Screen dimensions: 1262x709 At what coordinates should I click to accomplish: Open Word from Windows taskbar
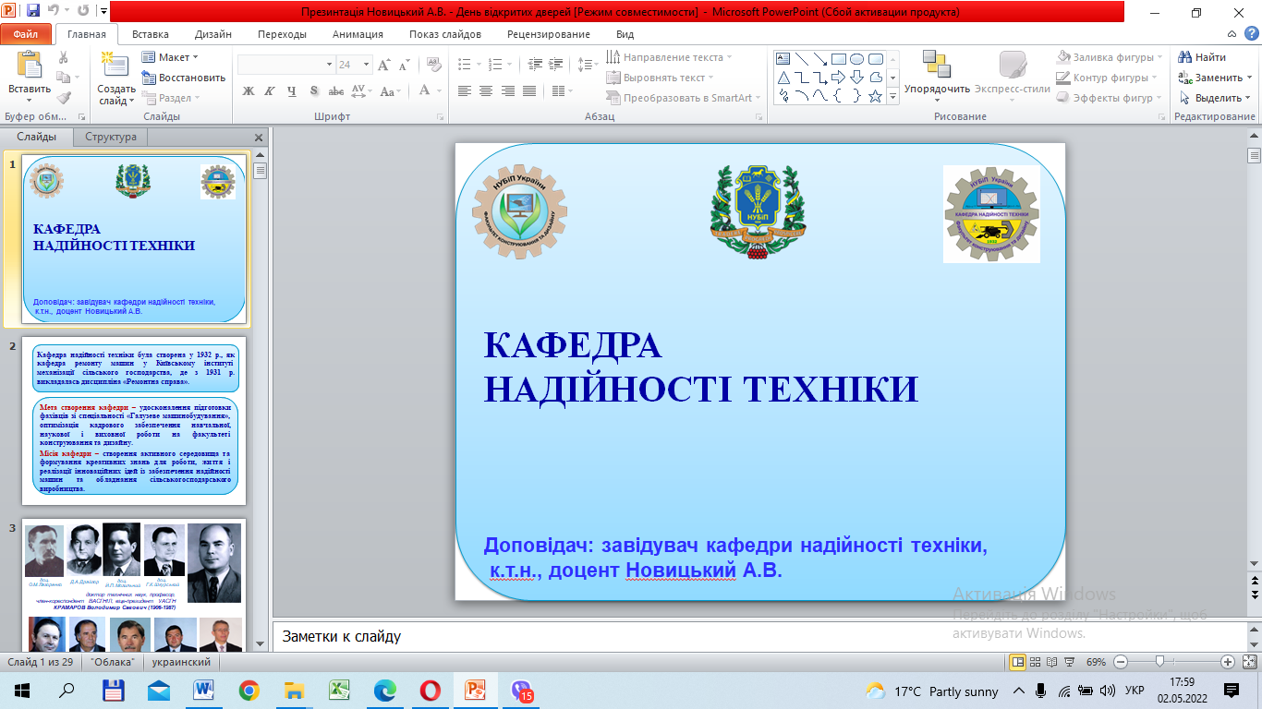click(x=203, y=690)
